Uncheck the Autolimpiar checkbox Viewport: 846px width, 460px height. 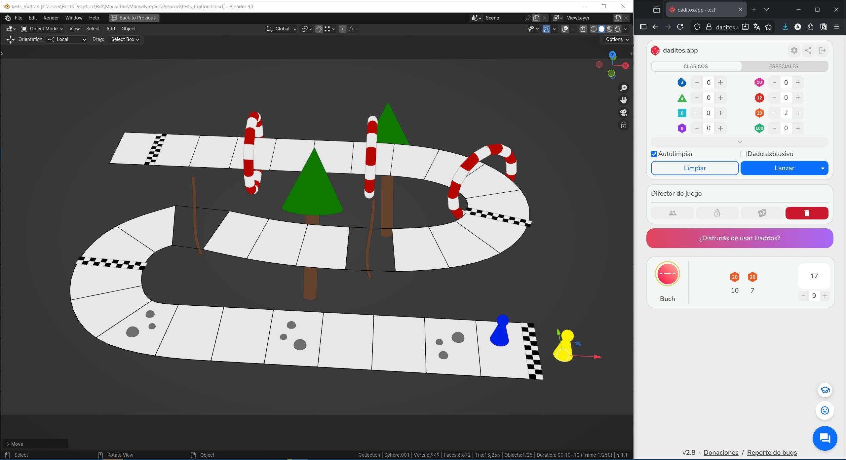(x=654, y=154)
